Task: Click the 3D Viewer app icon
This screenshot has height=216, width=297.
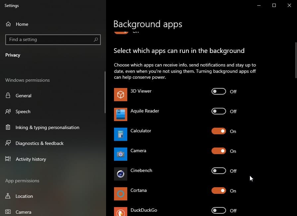Action: point(121,95)
